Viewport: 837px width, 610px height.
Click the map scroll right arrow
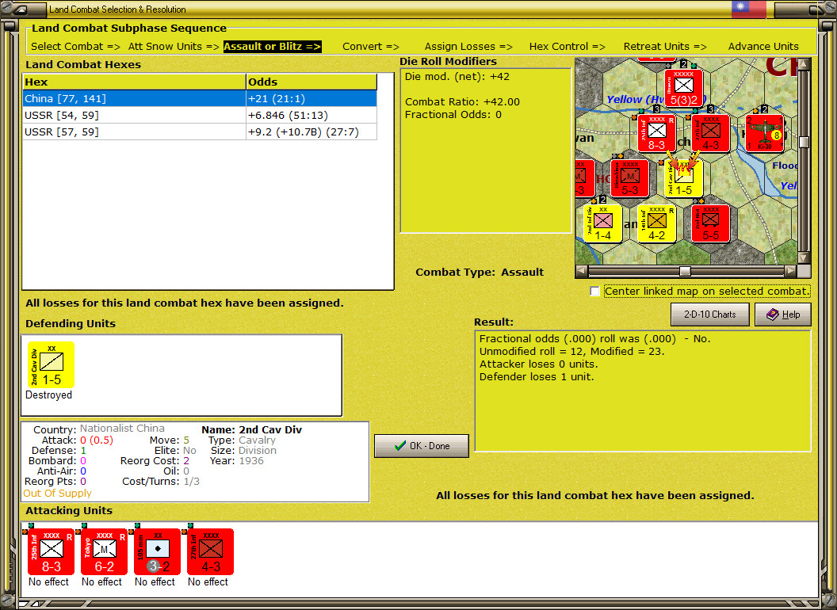[x=790, y=271]
